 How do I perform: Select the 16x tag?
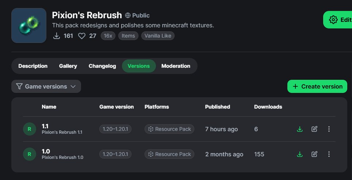click(108, 36)
